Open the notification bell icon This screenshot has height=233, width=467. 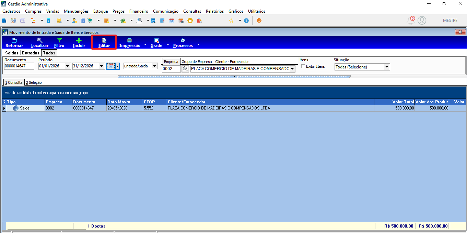pyautogui.click(x=410, y=21)
